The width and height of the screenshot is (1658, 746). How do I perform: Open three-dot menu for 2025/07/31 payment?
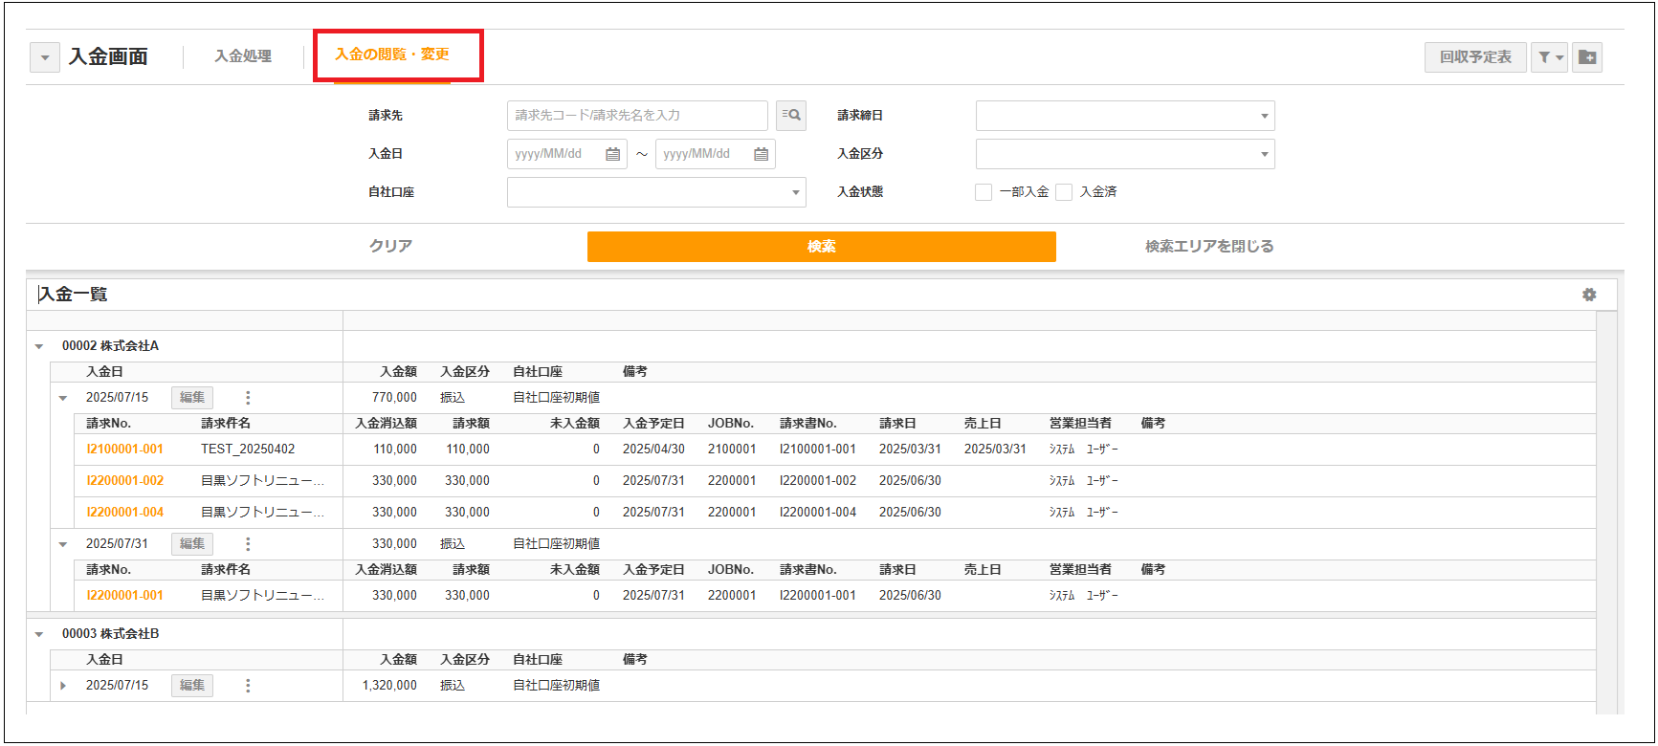(248, 544)
